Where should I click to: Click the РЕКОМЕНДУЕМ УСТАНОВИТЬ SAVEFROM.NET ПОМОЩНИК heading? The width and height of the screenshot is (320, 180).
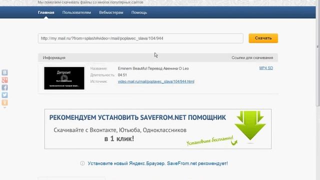[x=137, y=117]
